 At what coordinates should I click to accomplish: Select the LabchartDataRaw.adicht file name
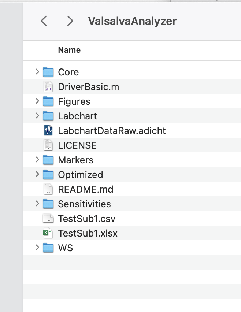click(112, 131)
